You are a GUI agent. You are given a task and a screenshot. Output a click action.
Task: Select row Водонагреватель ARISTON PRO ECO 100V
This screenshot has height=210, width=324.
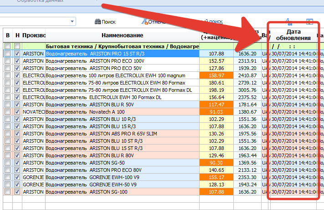[122, 61]
